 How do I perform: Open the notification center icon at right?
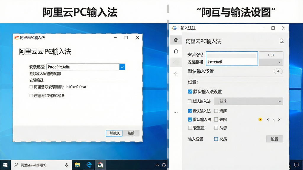coord(296,165)
